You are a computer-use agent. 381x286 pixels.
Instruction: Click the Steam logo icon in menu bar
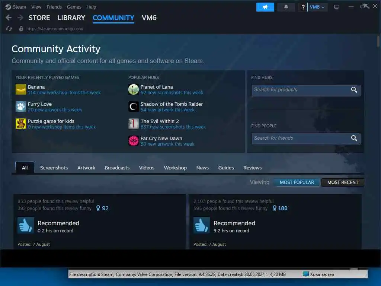[x=8, y=7]
